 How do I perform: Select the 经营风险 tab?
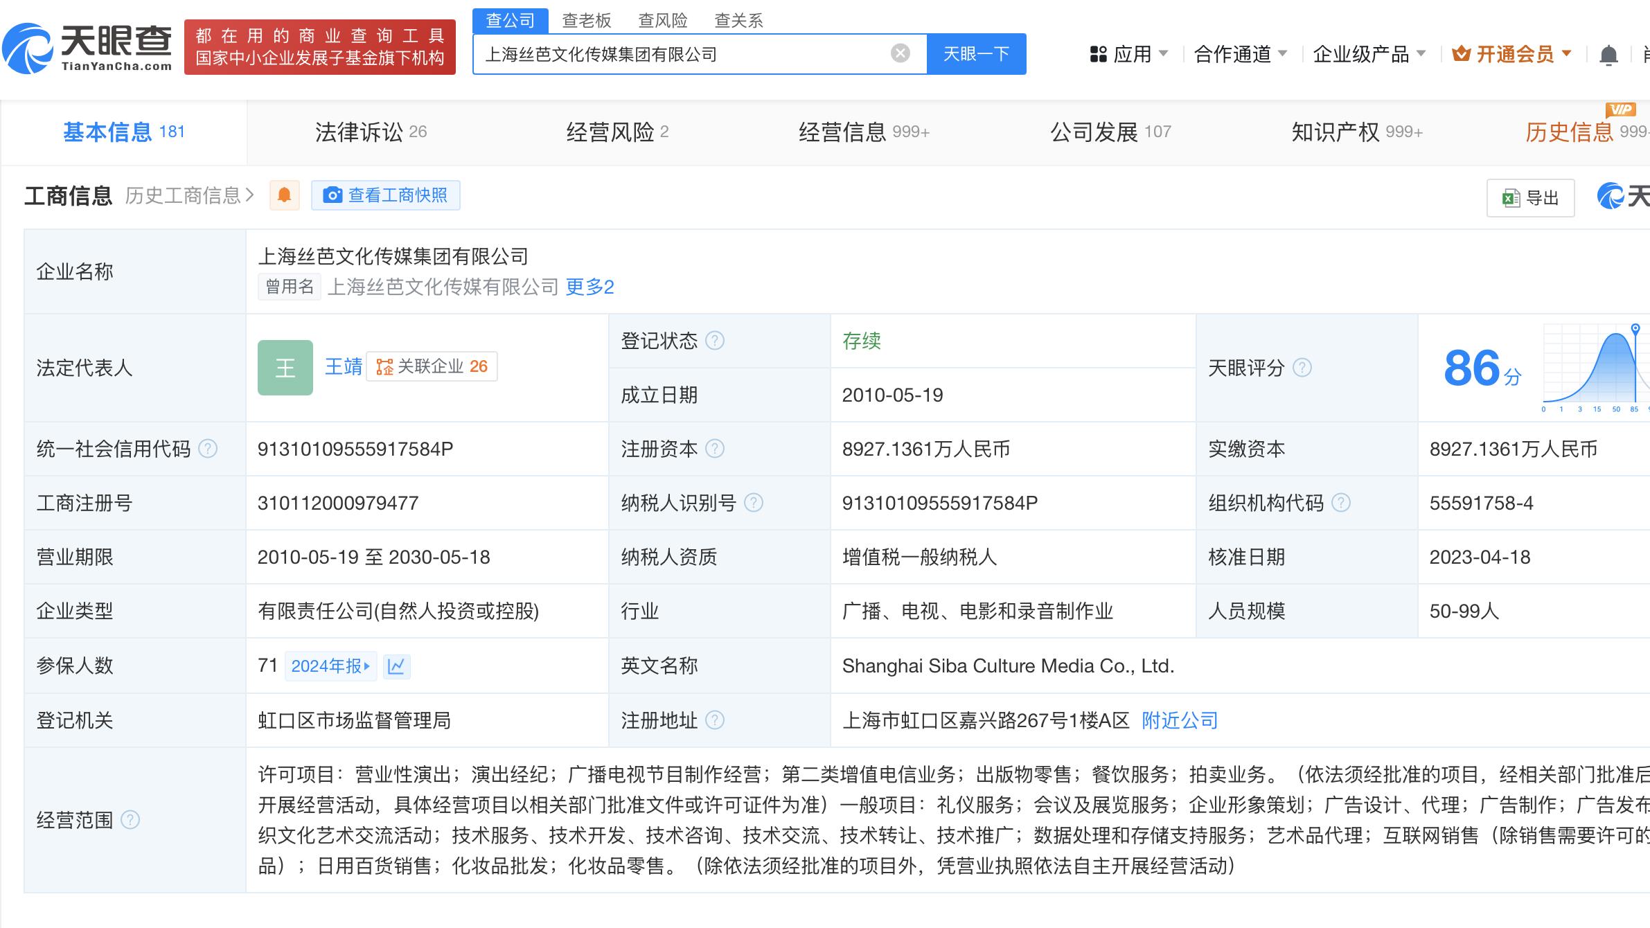click(x=617, y=132)
